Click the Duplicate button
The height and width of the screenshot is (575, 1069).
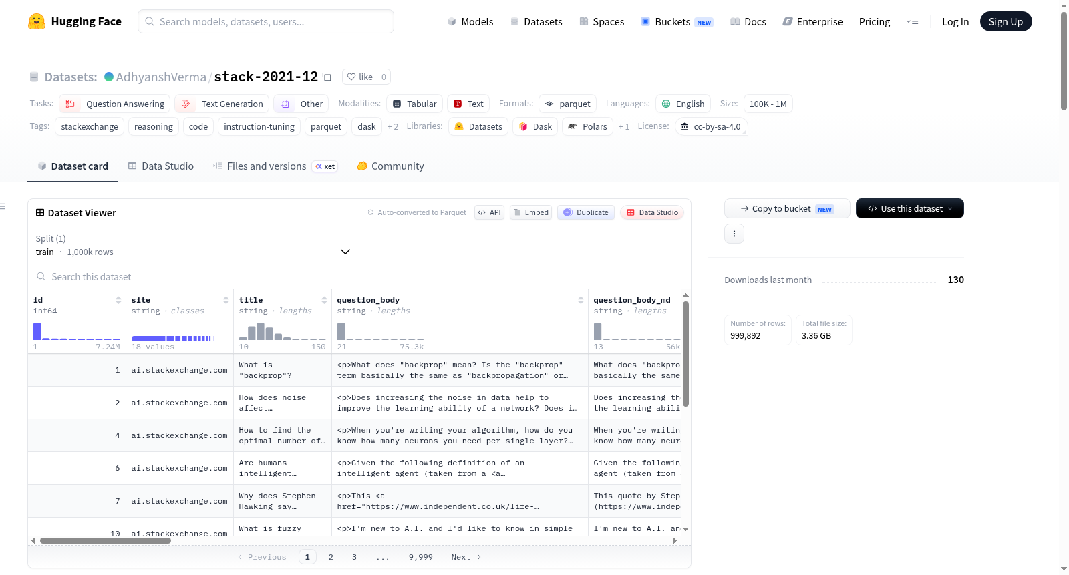(586, 212)
